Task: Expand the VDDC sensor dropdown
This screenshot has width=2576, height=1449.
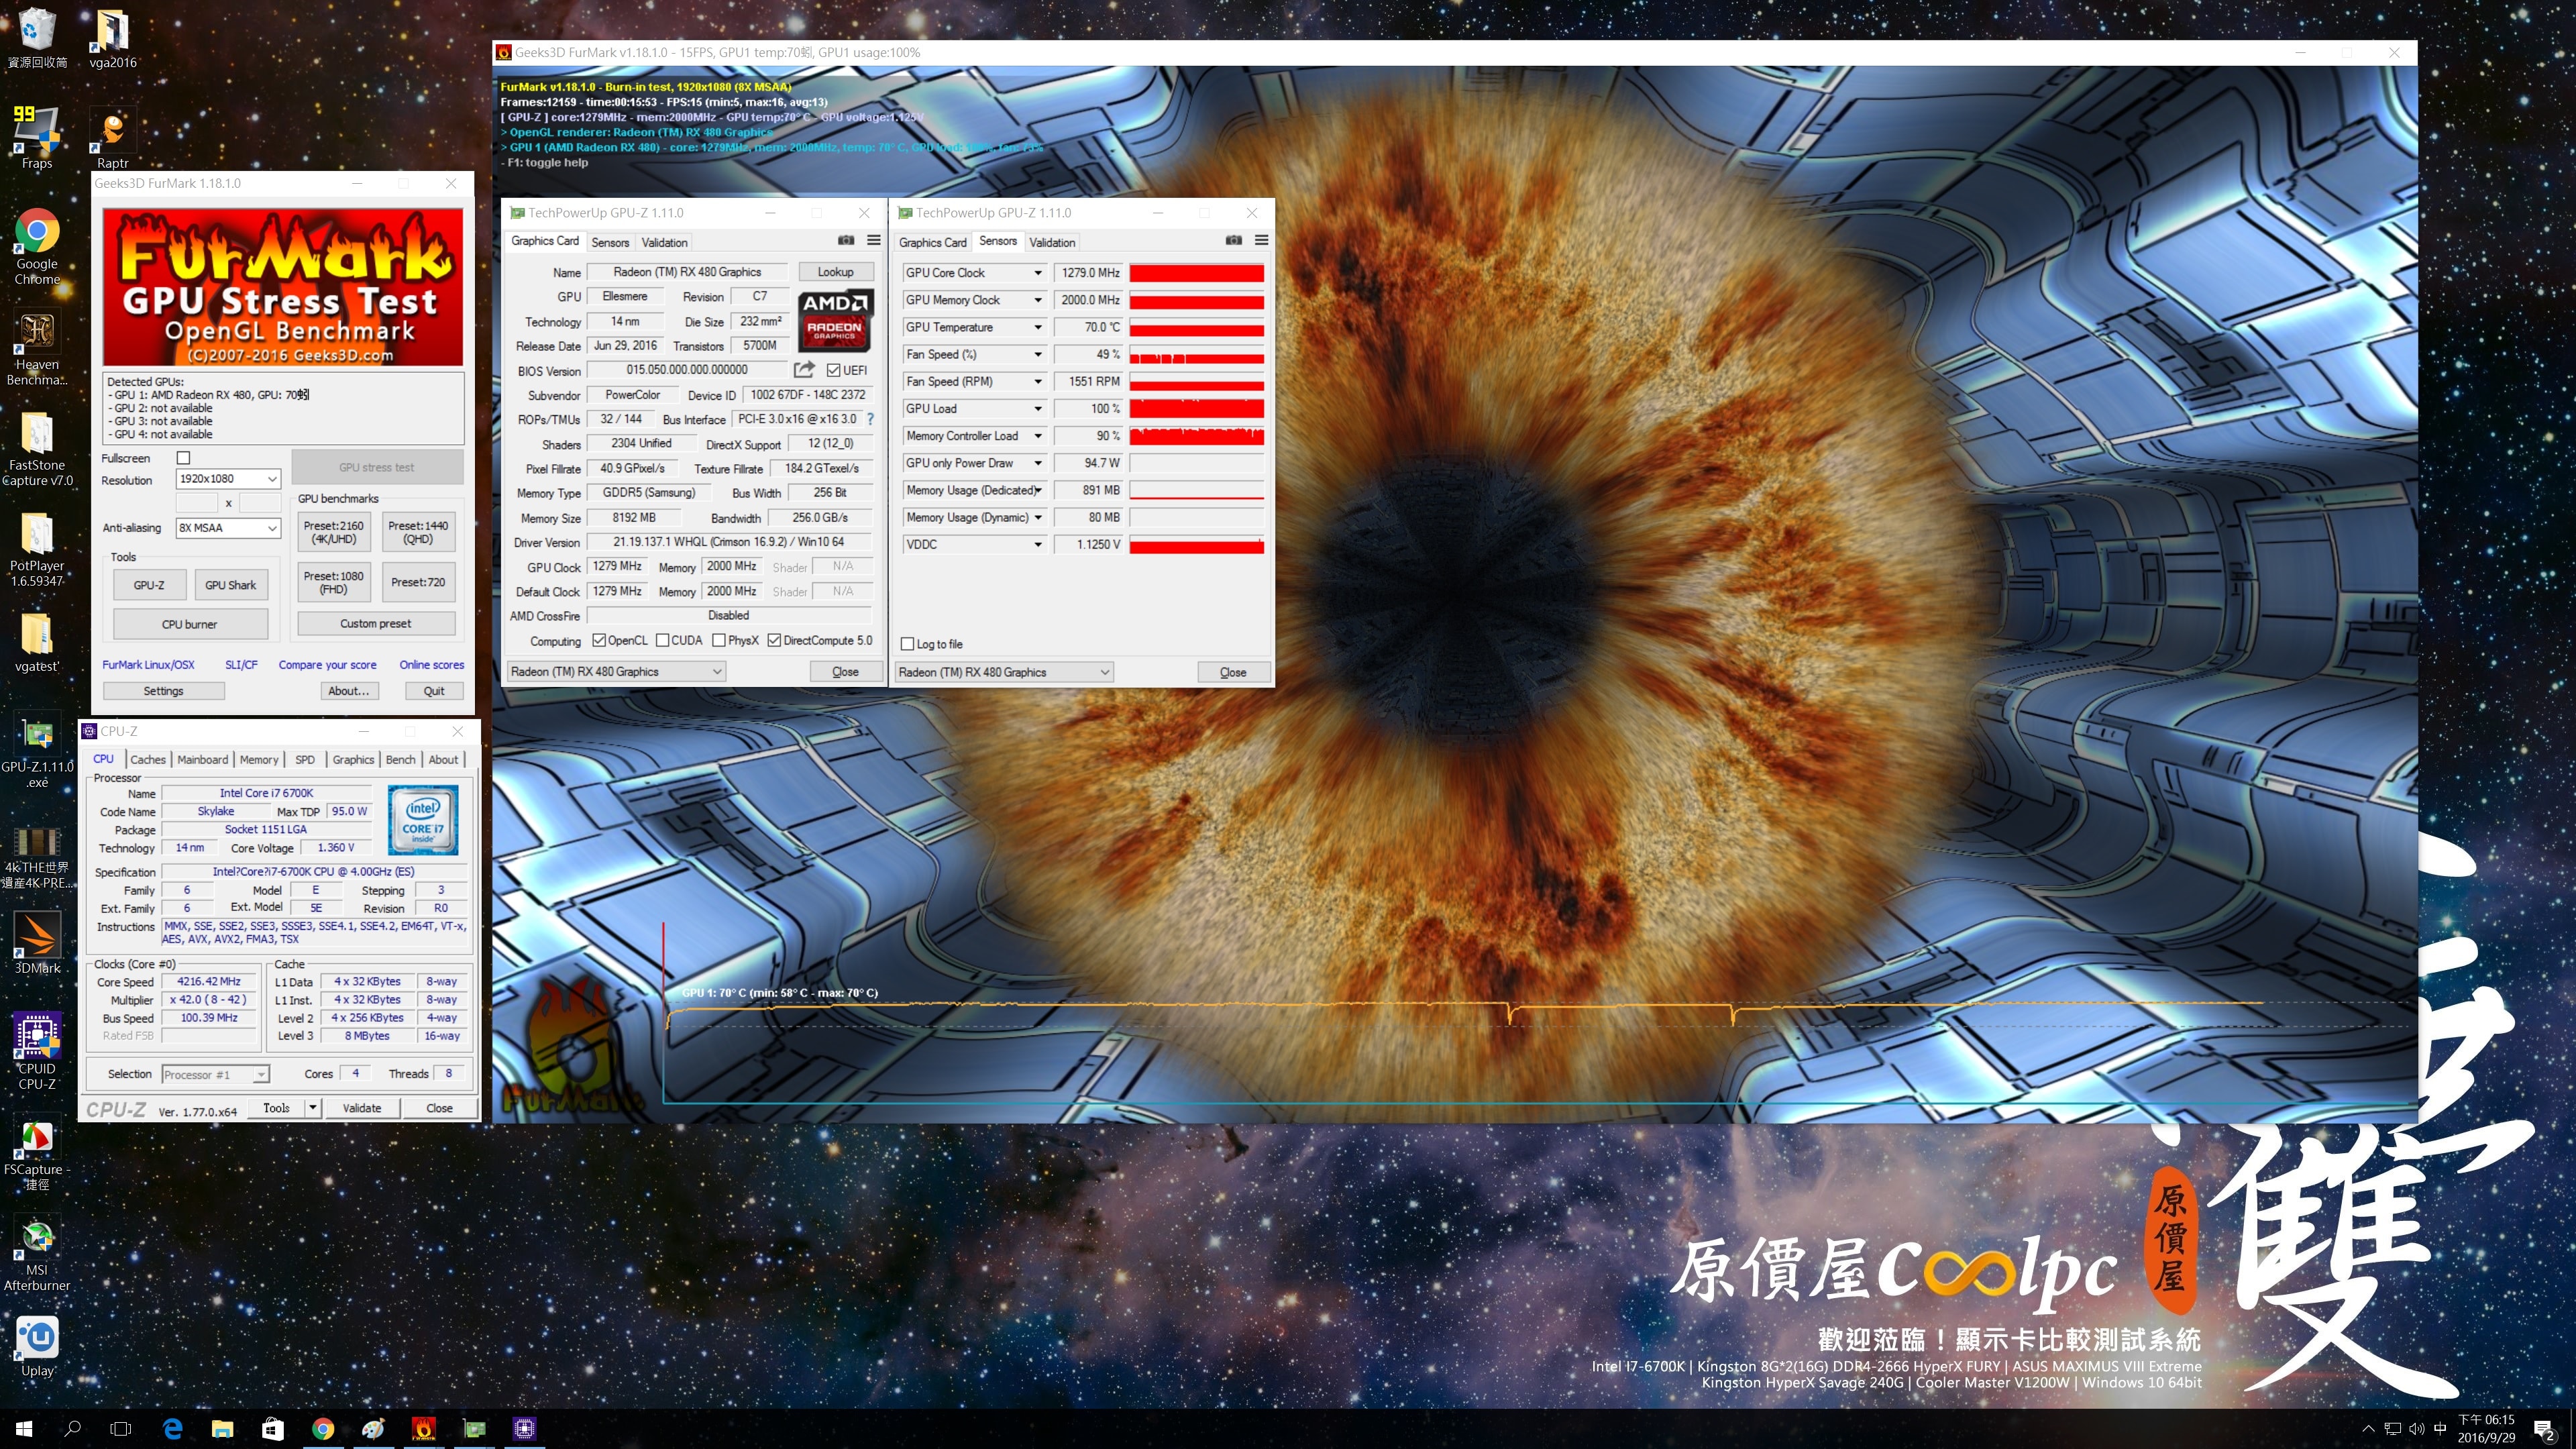Action: (1038, 545)
